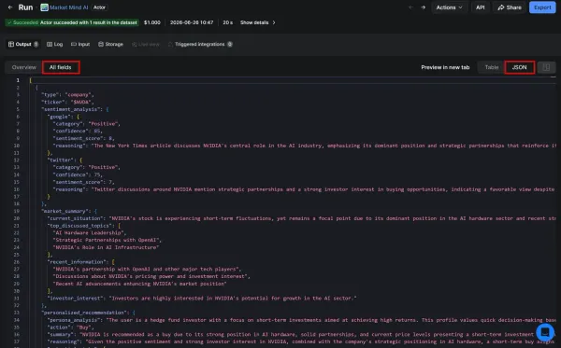Click the 20 s duration value
The image size is (561, 348).
pyautogui.click(x=227, y=22)
